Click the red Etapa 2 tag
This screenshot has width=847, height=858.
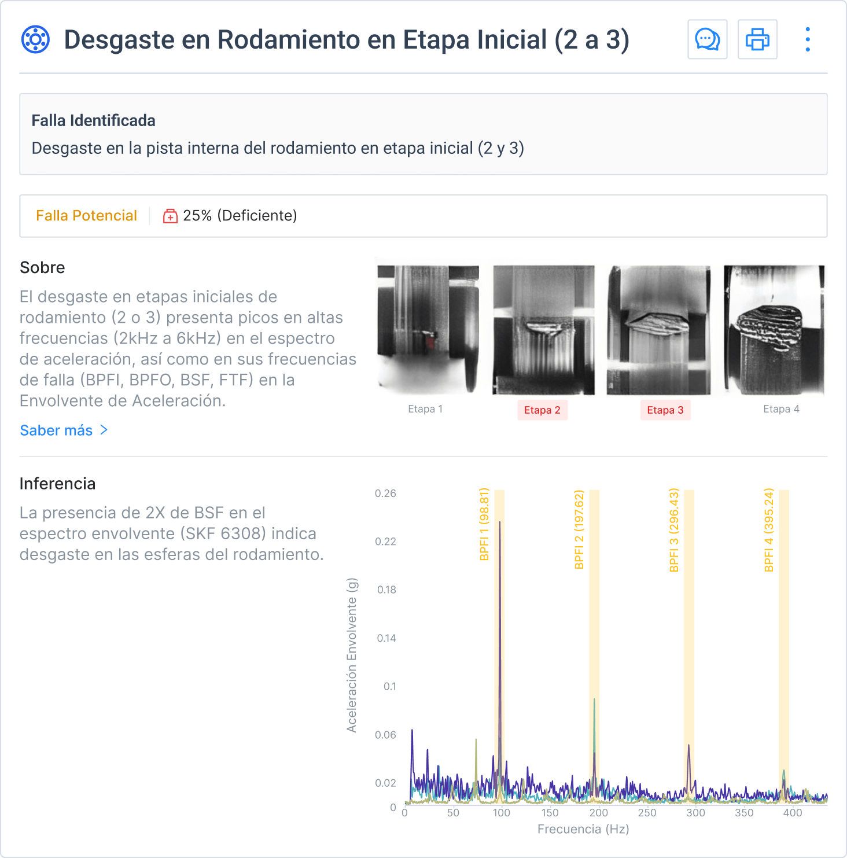(542, 410)
